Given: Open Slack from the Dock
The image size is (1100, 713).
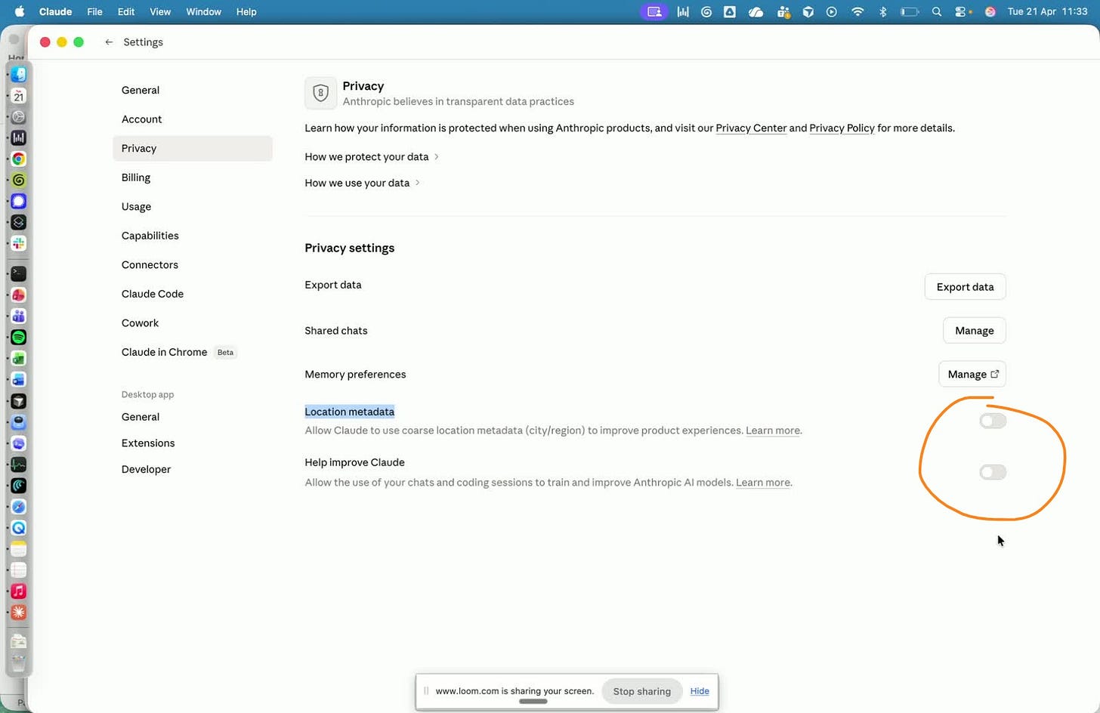Looking at the screenshot, I should 19,243.
